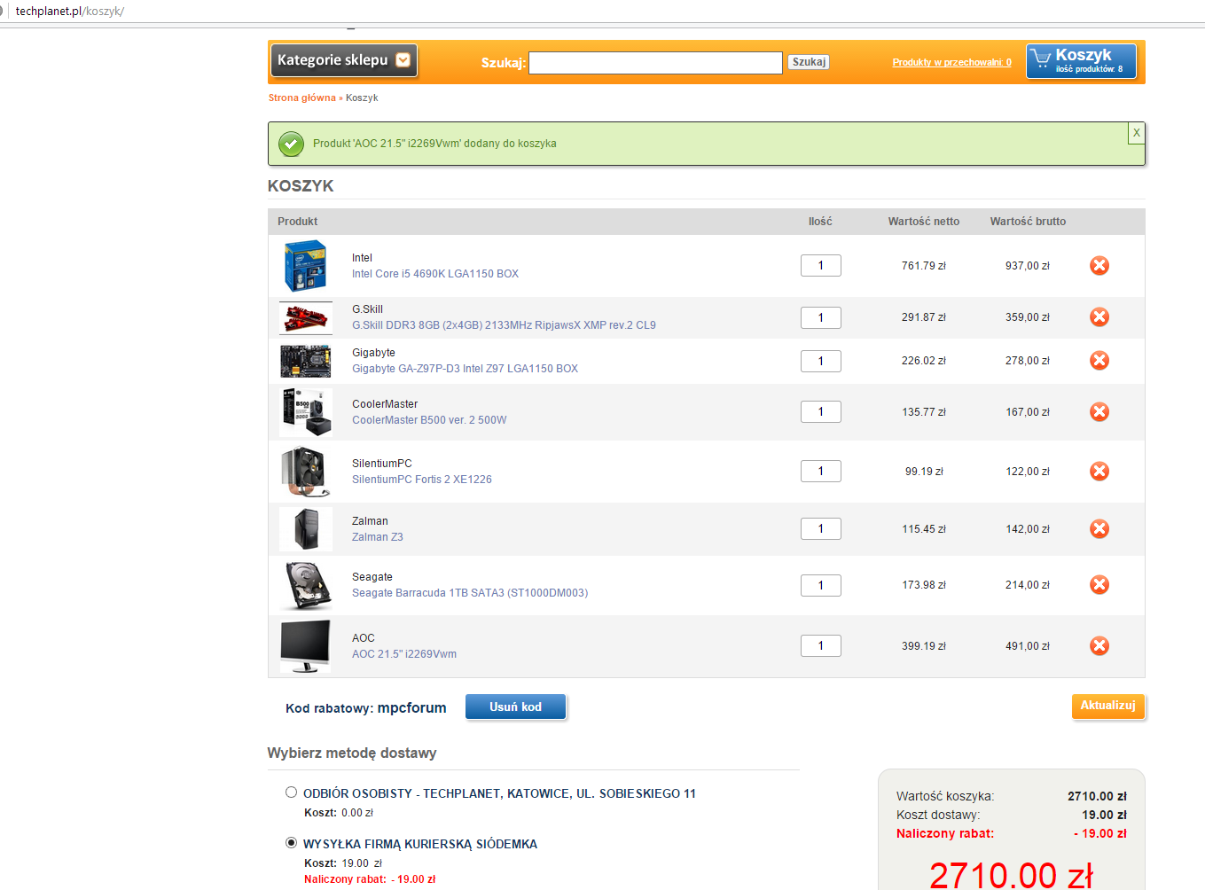Click the green success checkmark icon
The height and width of the screenshot is (890, 1205).
pos(291,144)
